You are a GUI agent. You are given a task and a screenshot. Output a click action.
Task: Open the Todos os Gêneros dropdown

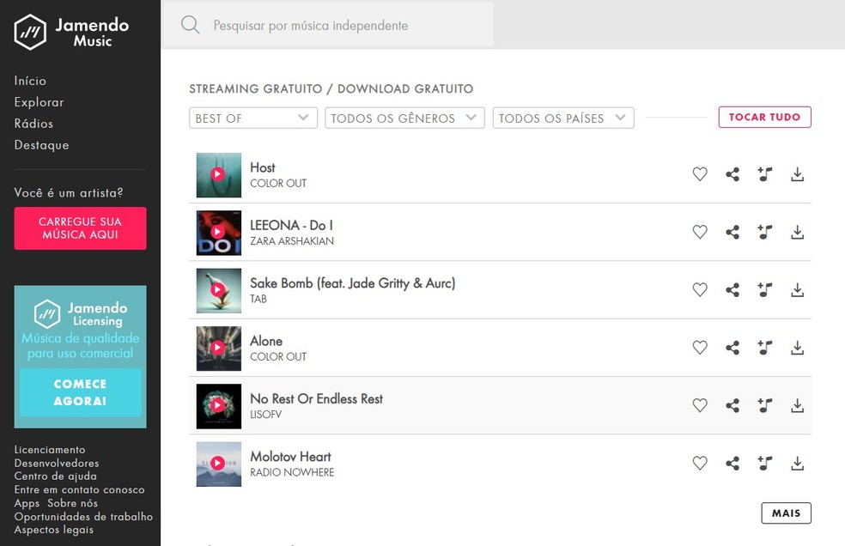tap(404, 118)
